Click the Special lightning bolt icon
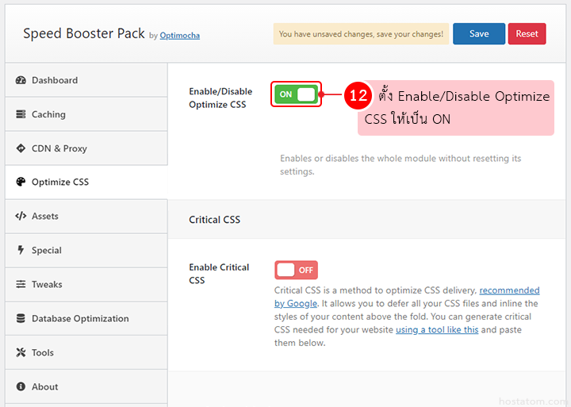The width and height of the screenshot is (571, 407). point(21,251)
